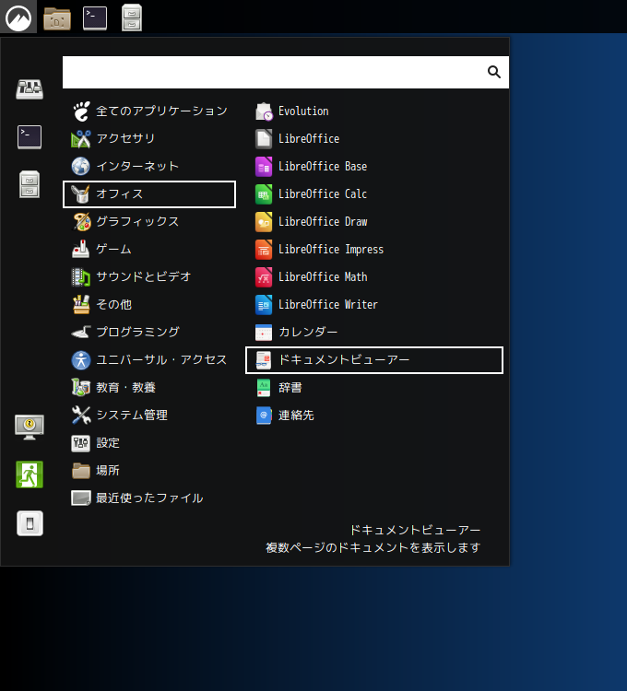The width and height of the screenshot is (627, 691).
Task: Open the 教育・教養 category
Action: (149, 388)
